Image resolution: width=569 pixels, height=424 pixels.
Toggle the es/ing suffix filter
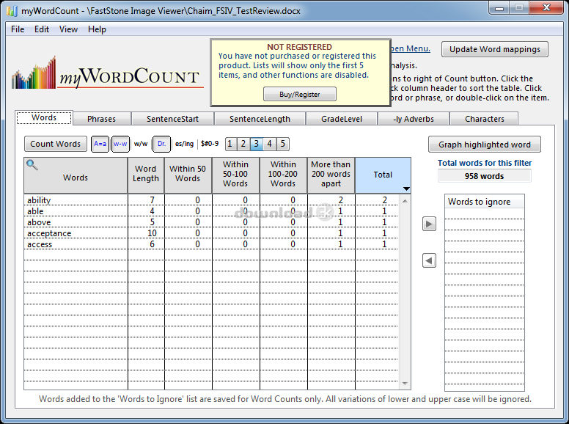tap(184, 144)
